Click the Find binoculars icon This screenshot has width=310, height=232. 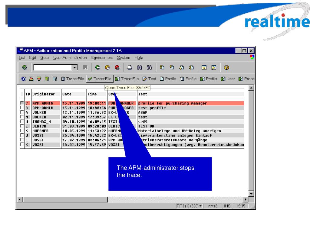[x=139, y=67]
